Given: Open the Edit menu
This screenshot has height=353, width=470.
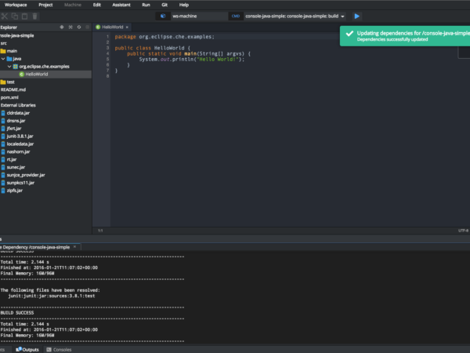Looking at the screenshot, I should 97,5.
